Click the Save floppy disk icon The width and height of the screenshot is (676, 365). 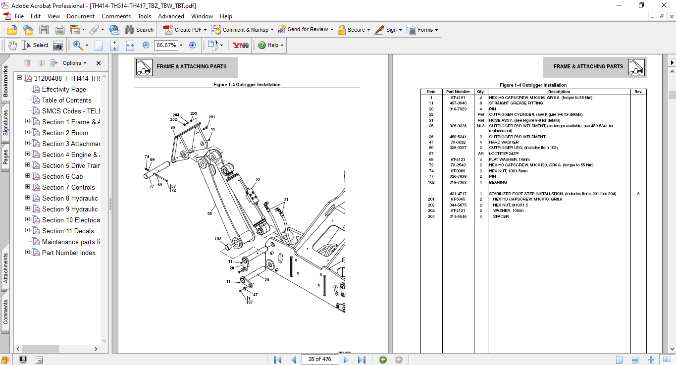tap(44, 30)
